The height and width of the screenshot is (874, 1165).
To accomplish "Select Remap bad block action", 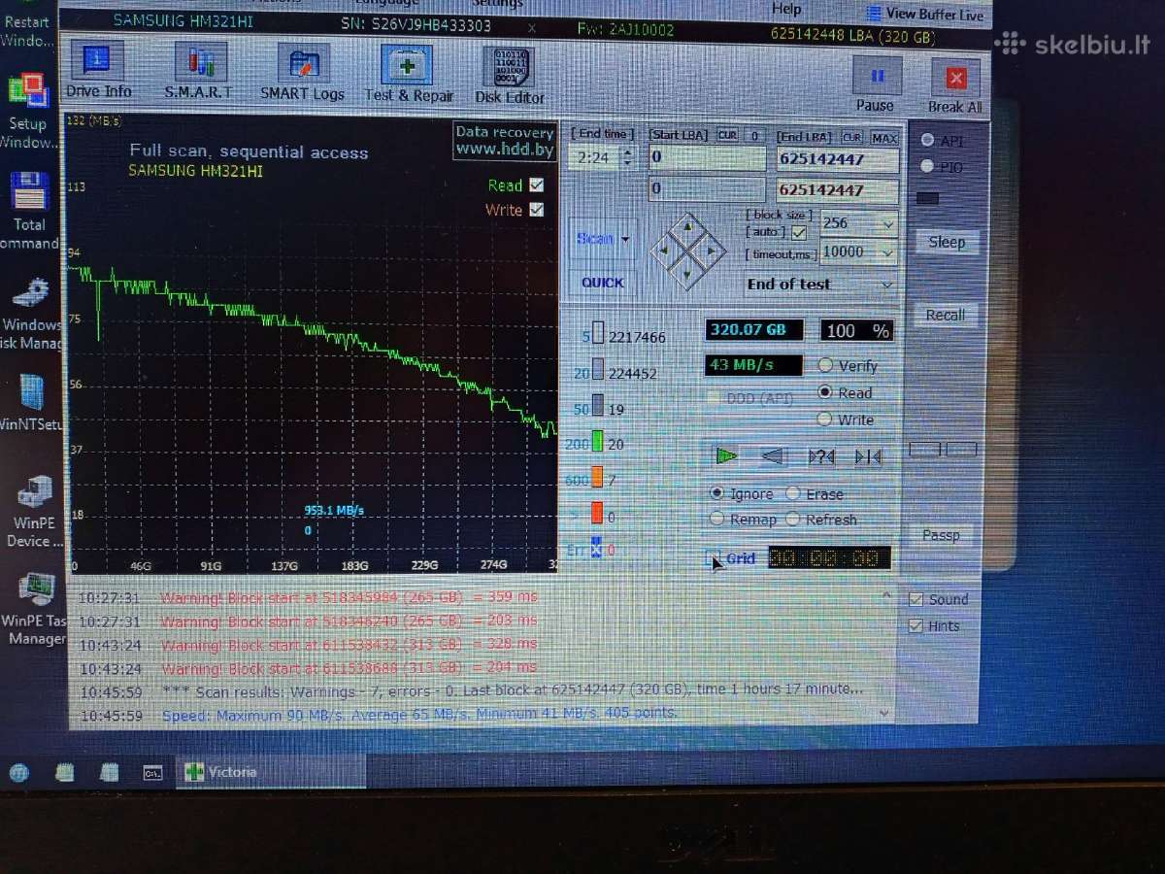I will [717, 519].
